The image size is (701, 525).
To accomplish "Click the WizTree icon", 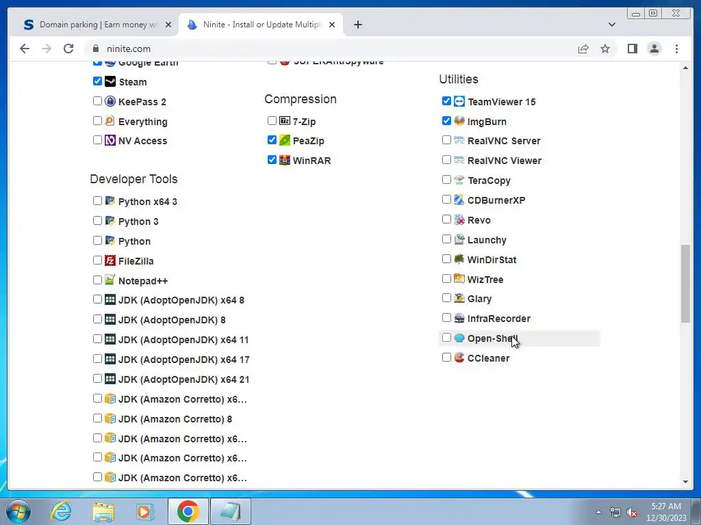I will (x=459, y=279).
